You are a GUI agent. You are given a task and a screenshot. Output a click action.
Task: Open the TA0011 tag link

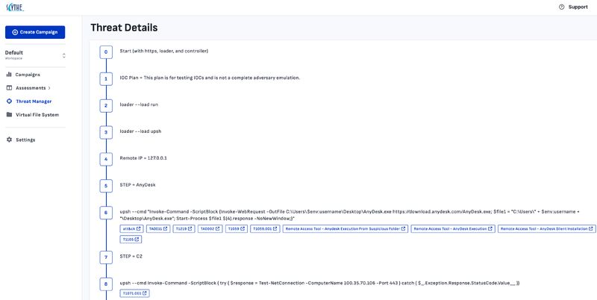(x=158, y=229)
